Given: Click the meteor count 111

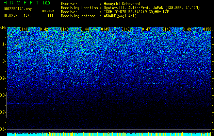Looking at the screenshot, I should tap(50, 16).
